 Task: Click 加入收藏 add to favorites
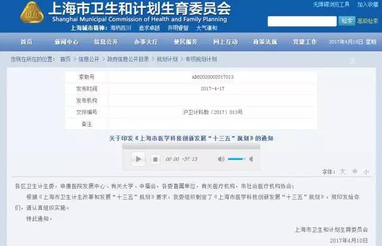pyautogui.click(x=368, y=5)
